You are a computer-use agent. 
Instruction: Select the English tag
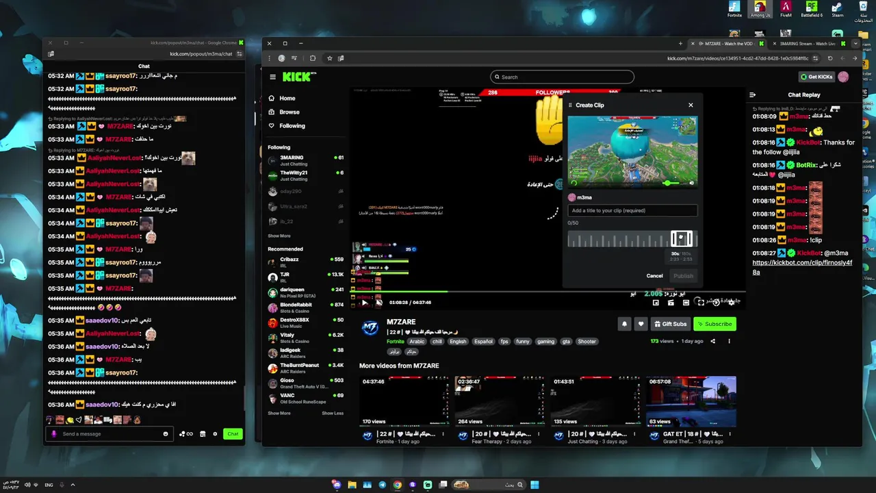coord(458,341)
